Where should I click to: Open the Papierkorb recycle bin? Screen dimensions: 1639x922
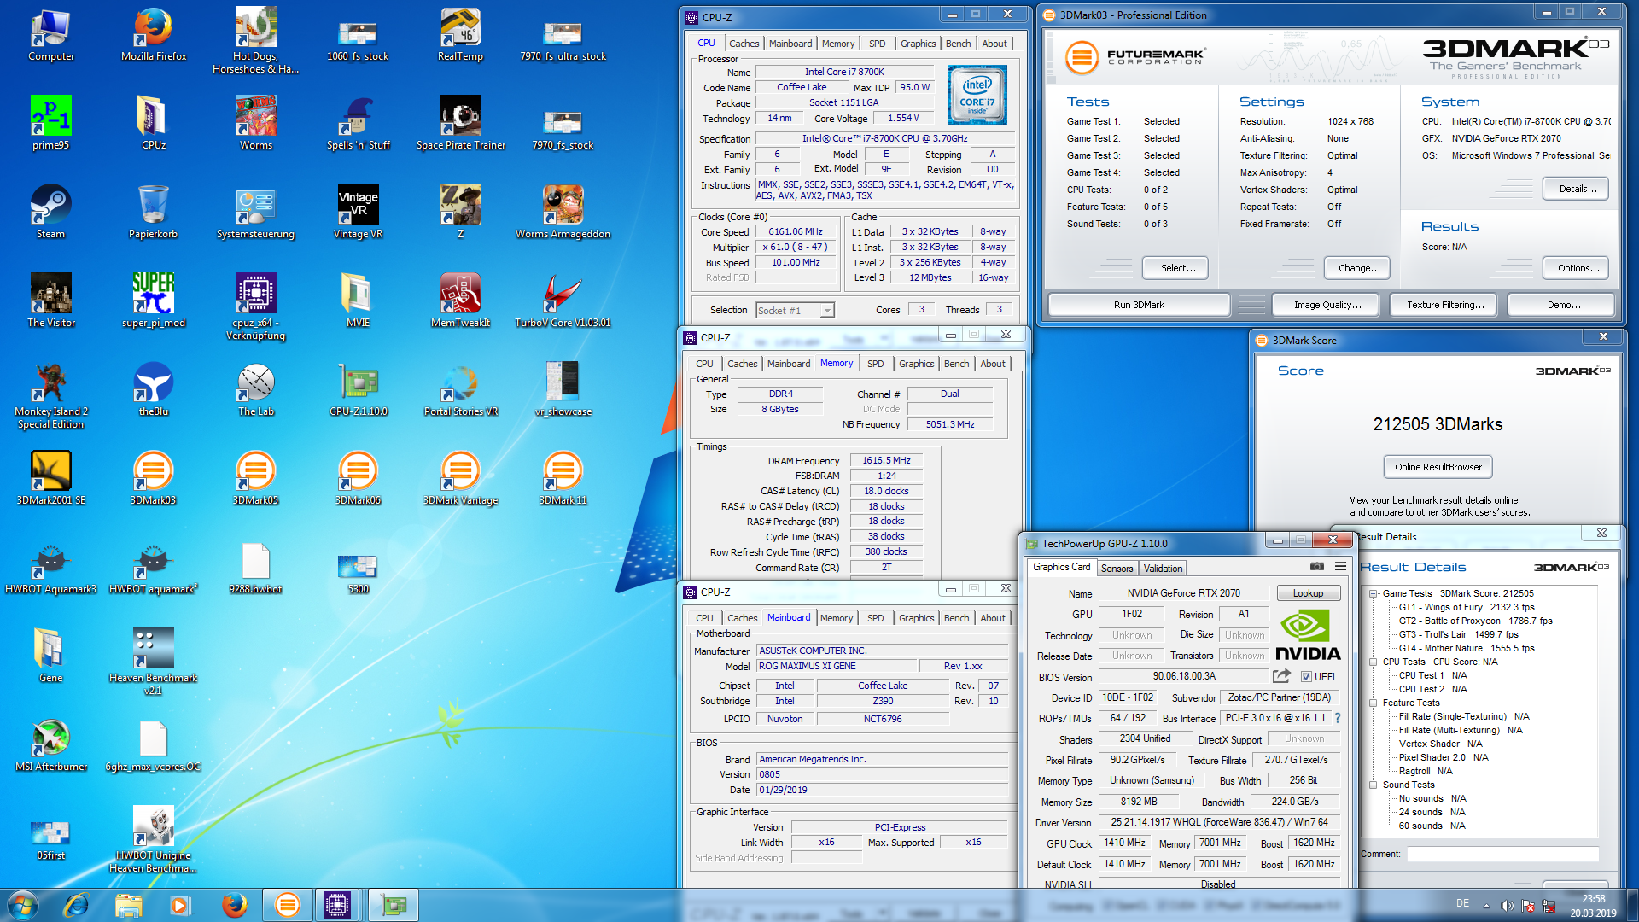pyautogui.click(x=154, y=213)
